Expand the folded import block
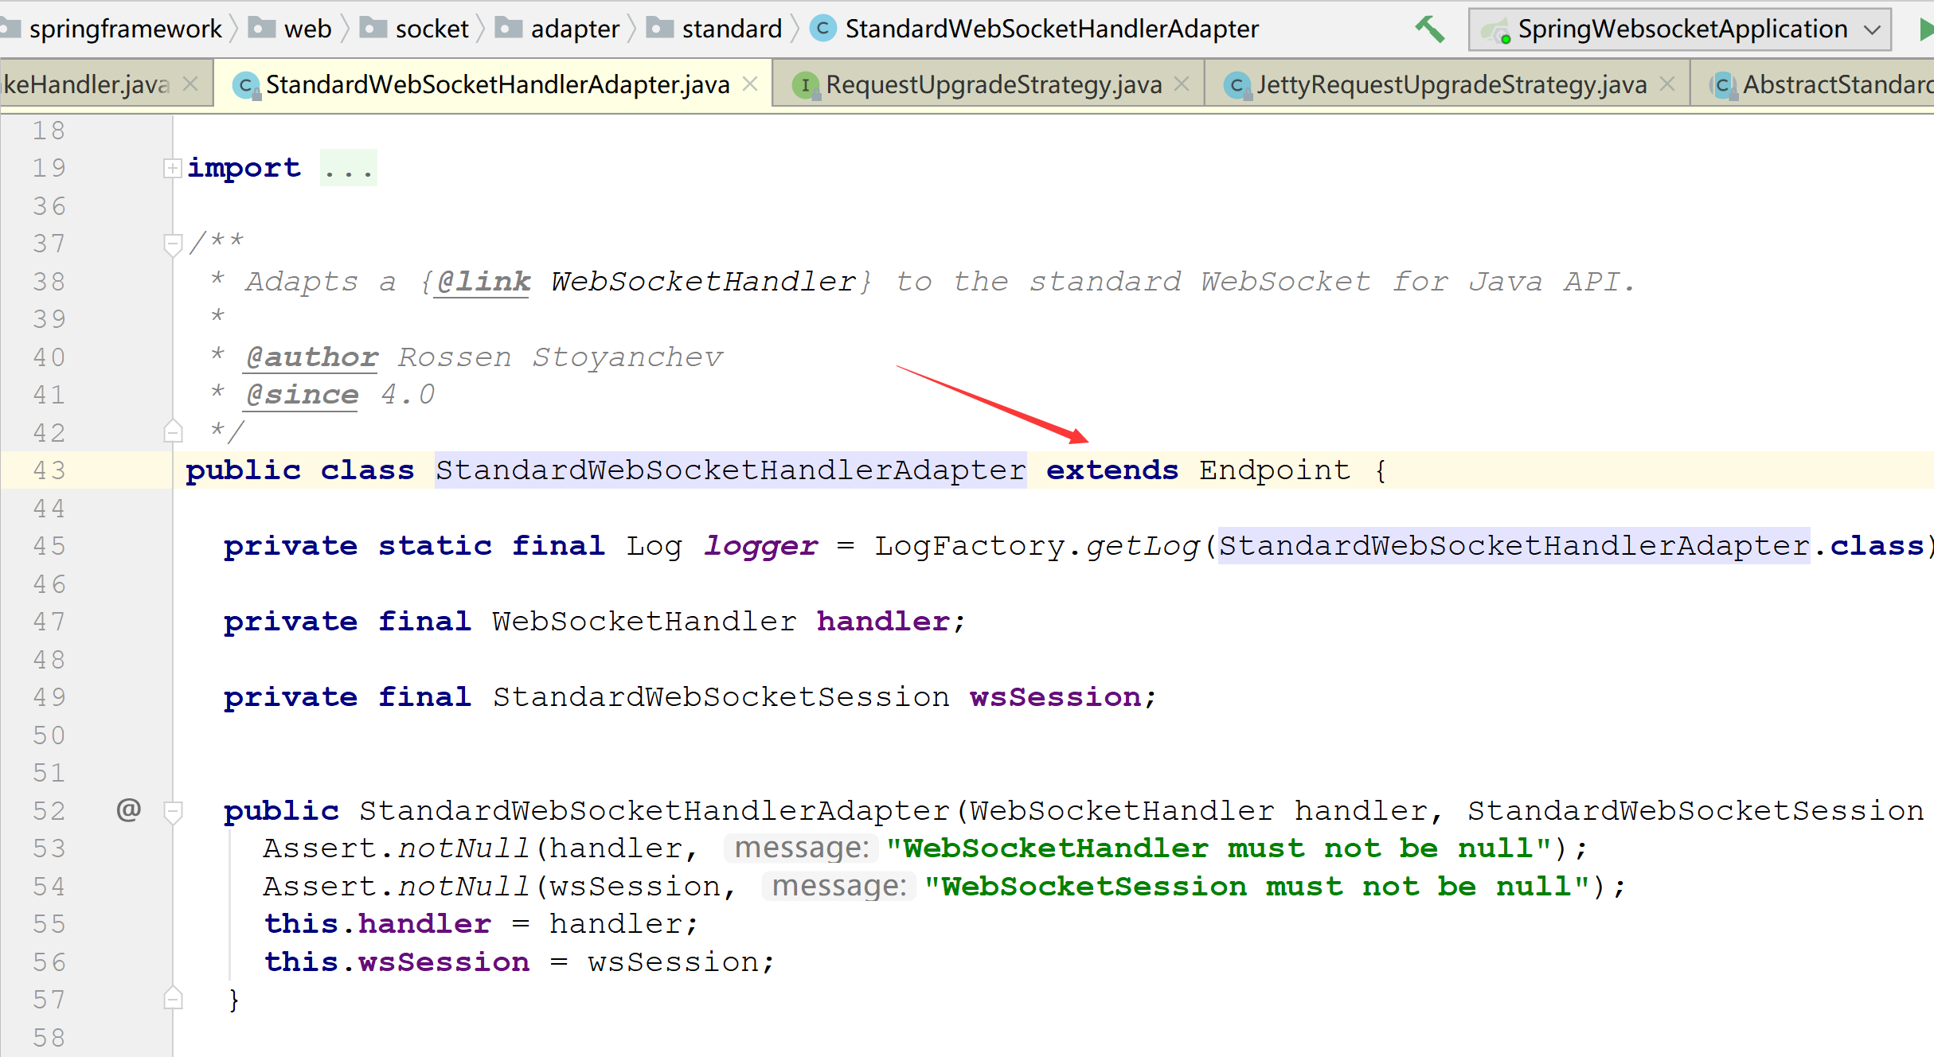Image resolution: width=1934 pixels, height=1057 pixels. (172, 168)
